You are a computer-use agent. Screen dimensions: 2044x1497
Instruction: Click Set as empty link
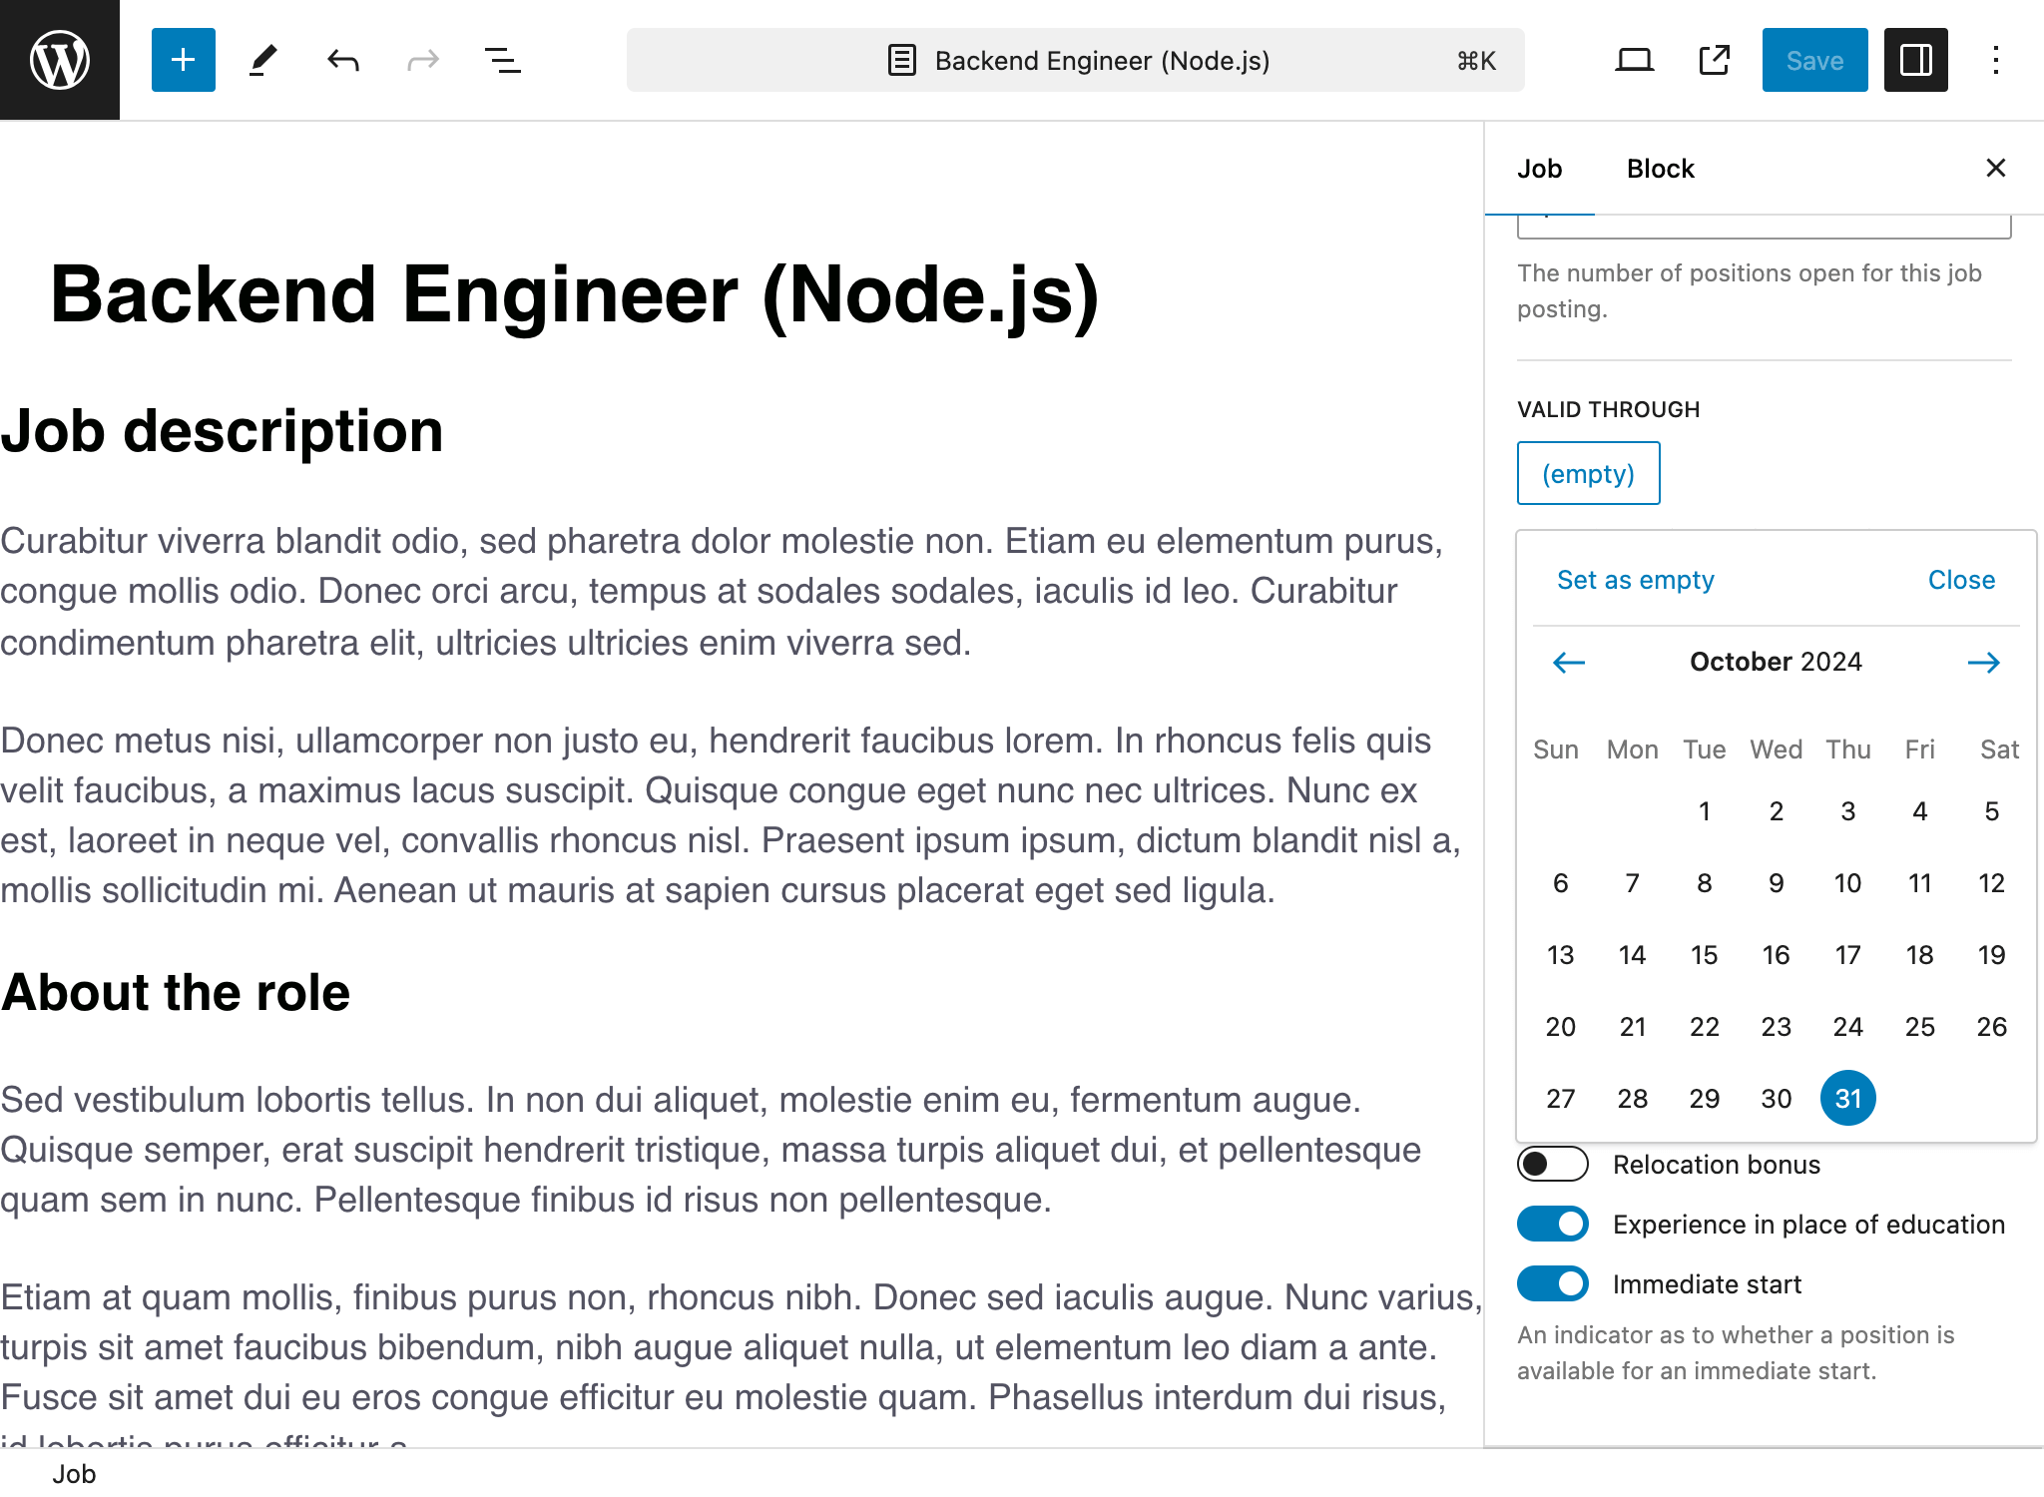click(x=1635, y=580)
